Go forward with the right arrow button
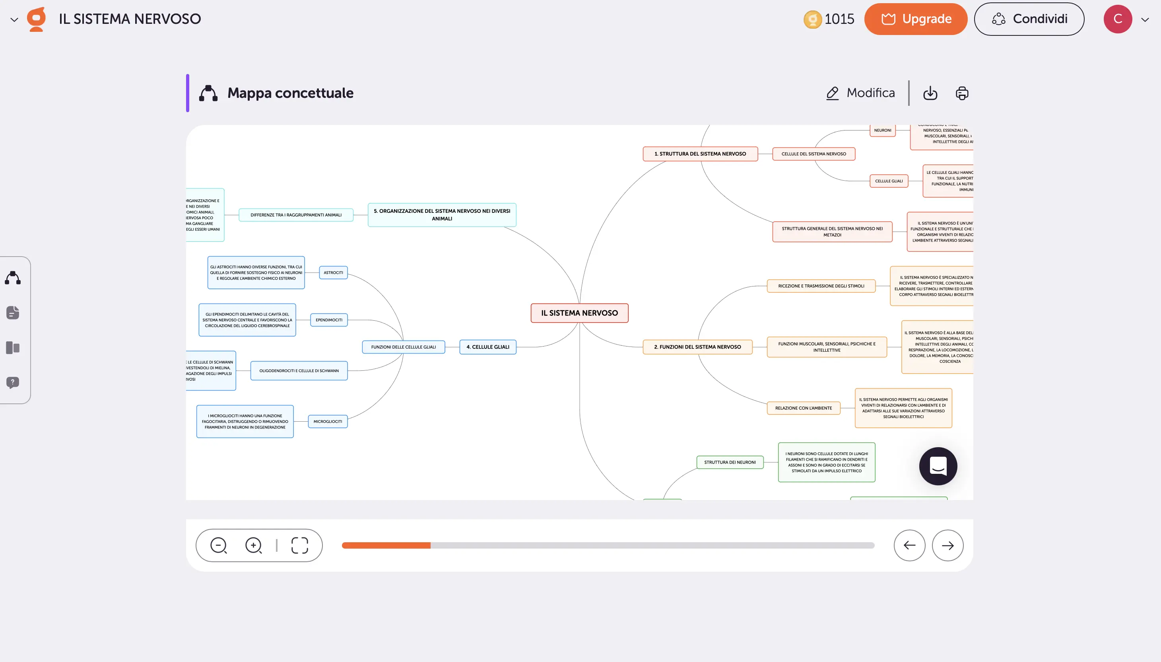This screenshot has height=662, width=1161. click(948, 545)
